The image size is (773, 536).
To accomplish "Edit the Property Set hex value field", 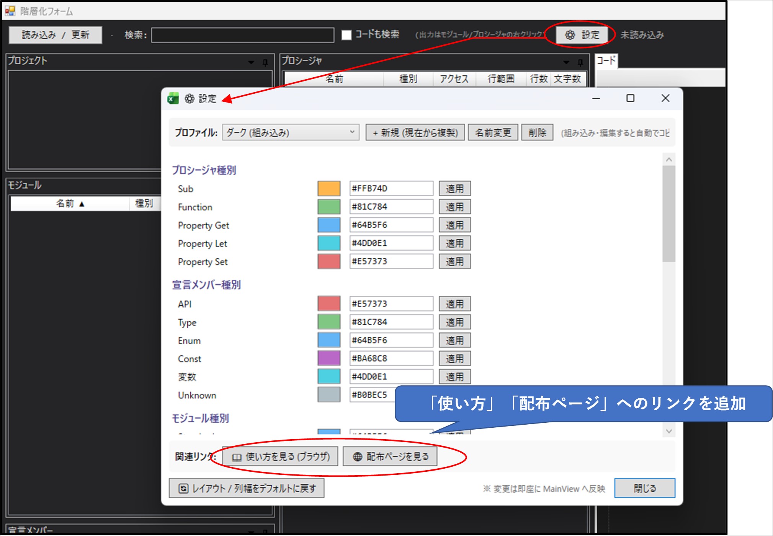I will pyautogui.click(x=391, y=261).
